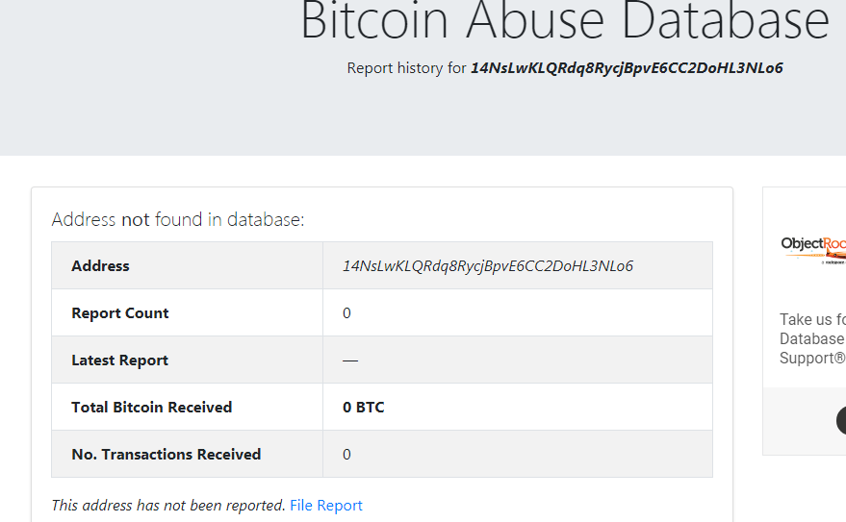846x522 pixels.
Task: Click the Address row label
Action: click(x=100, y=265)
